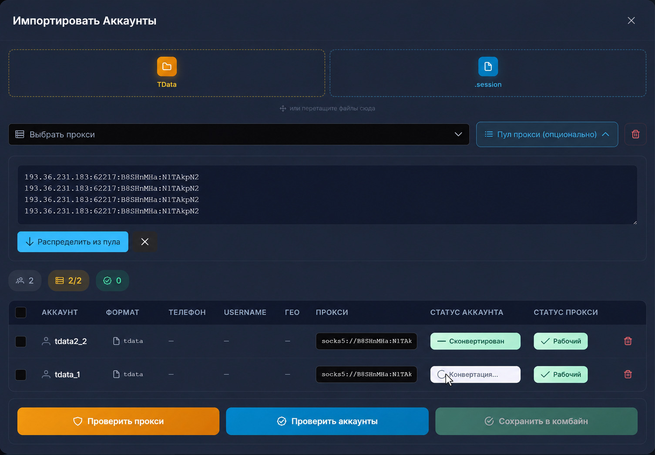Click the Проверить аккаунты button

click(x=327, y=421)
